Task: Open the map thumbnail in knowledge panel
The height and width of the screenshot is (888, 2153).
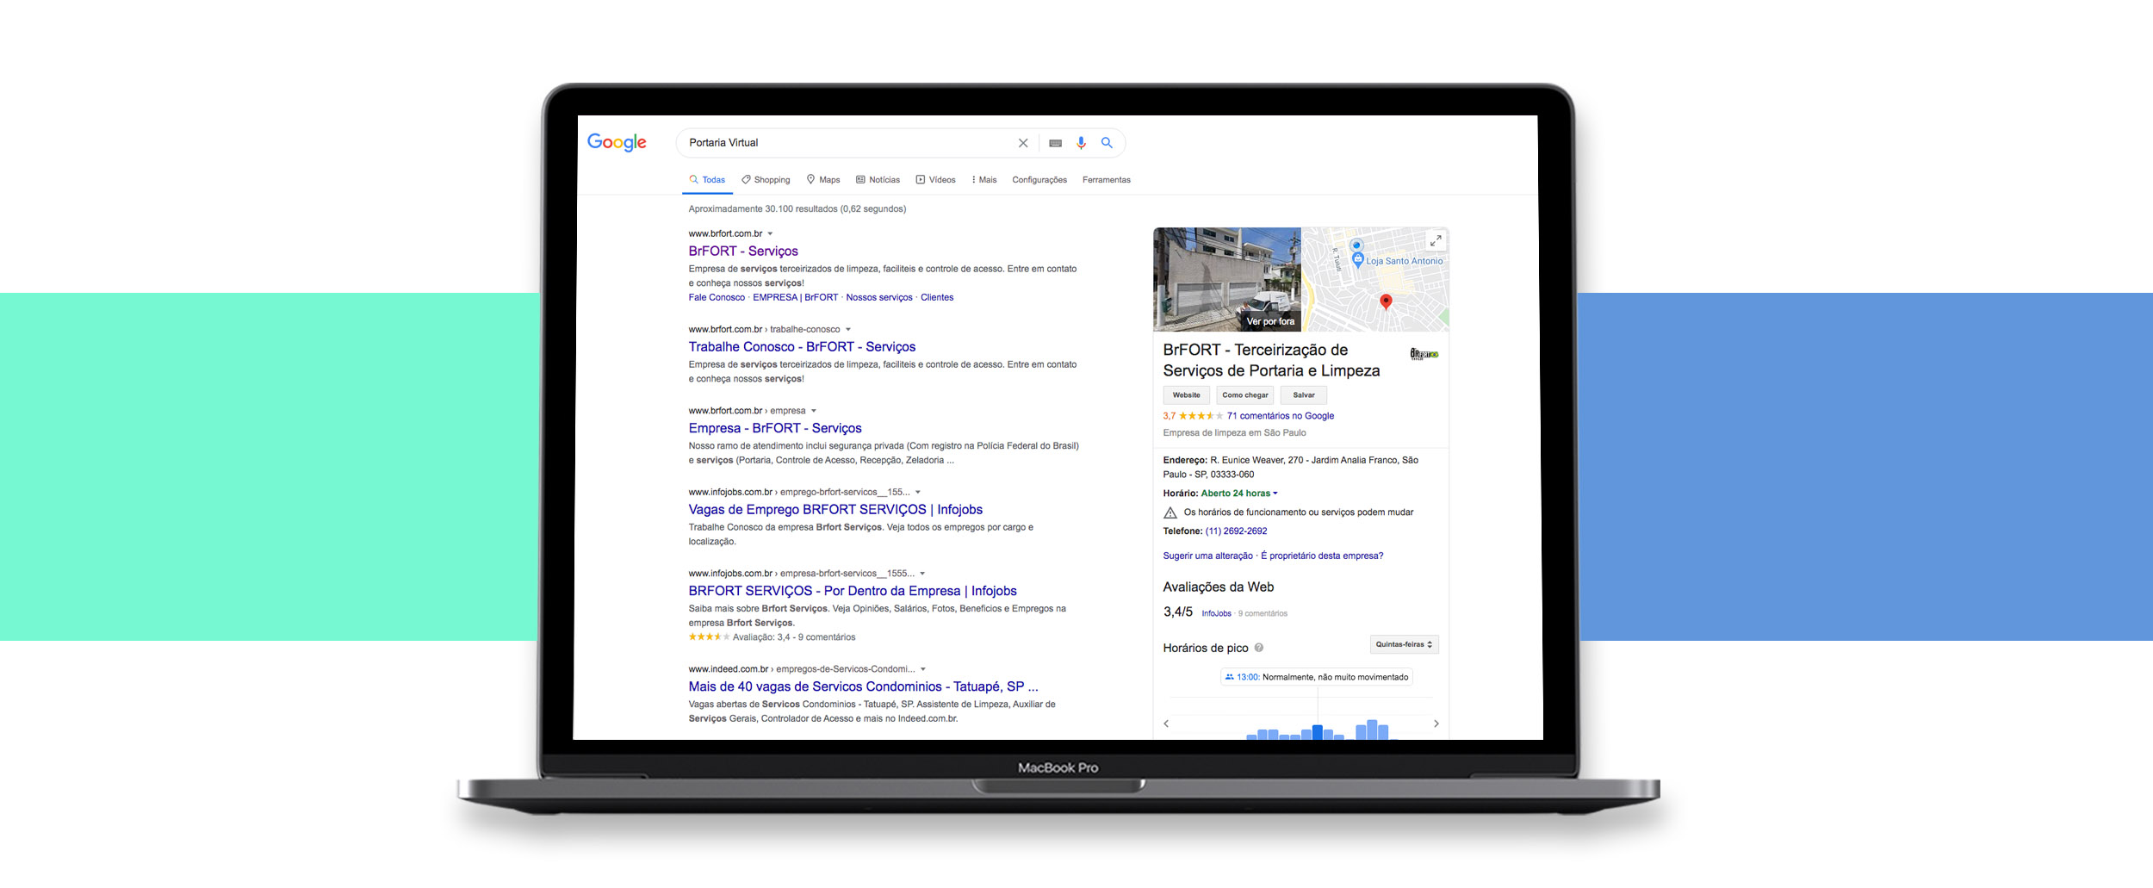Action: (1375, 279)
